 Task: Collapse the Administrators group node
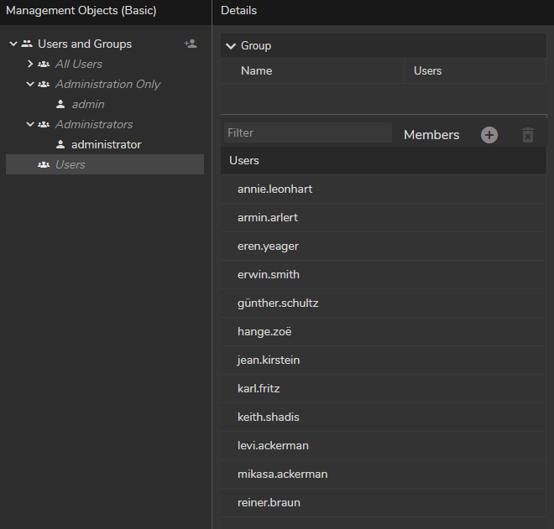coord(30,124)
